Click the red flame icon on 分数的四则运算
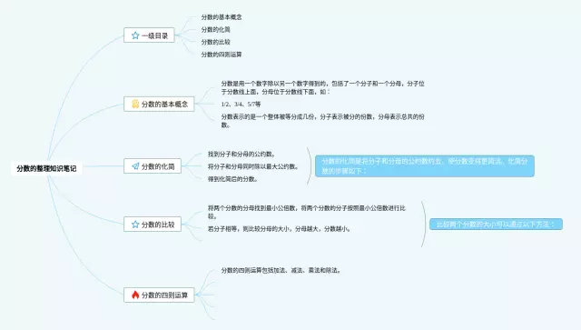This screenshot has height=330, width=581. point(135,295)
